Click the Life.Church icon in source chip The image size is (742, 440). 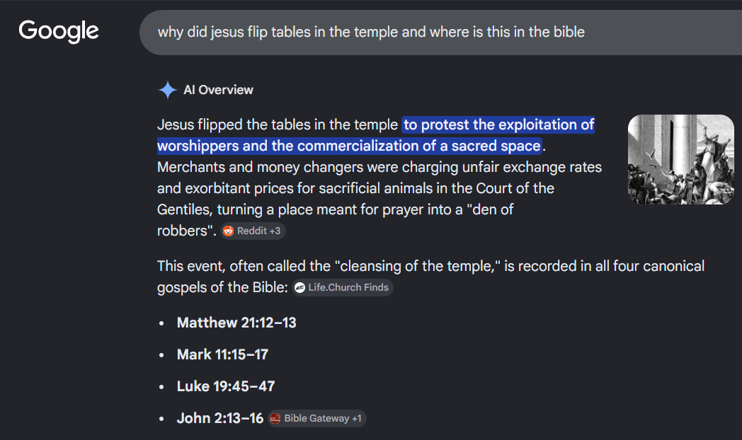[299, 288]
